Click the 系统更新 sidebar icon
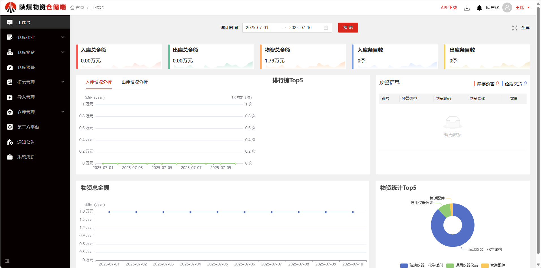This screenshot has width=541, height=268. pos(10,157)
